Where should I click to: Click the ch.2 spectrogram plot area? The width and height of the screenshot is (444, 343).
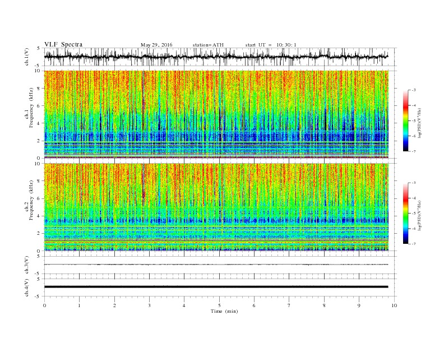tap(216, 207)
